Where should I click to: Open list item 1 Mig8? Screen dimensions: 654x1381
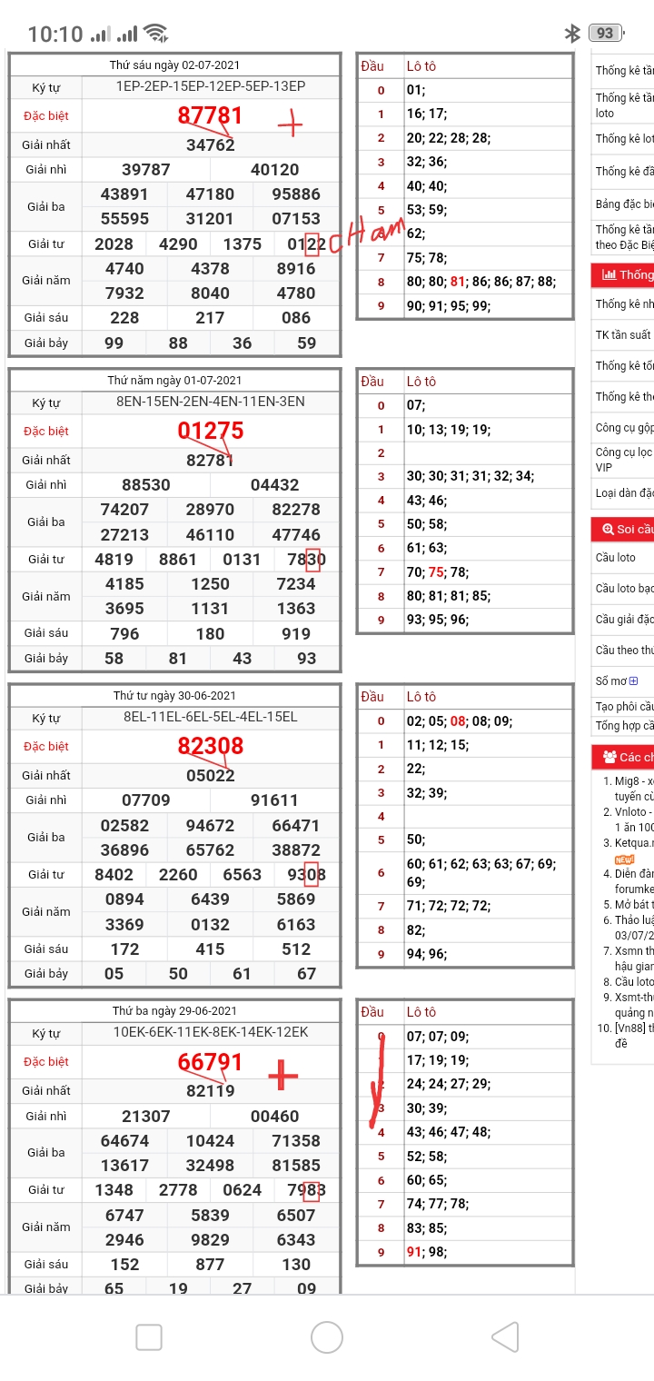[x=633, y=789]
